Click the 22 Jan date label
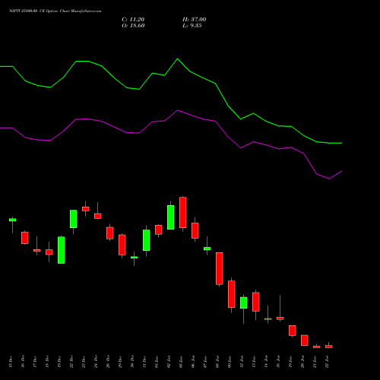 pos(327,362)
